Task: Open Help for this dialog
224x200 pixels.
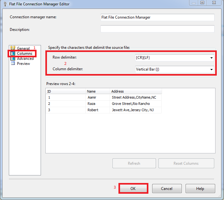Action: tap(200, 189)
